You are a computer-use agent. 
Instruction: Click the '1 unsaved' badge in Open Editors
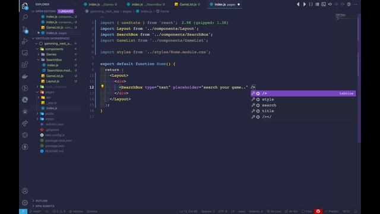65,11
